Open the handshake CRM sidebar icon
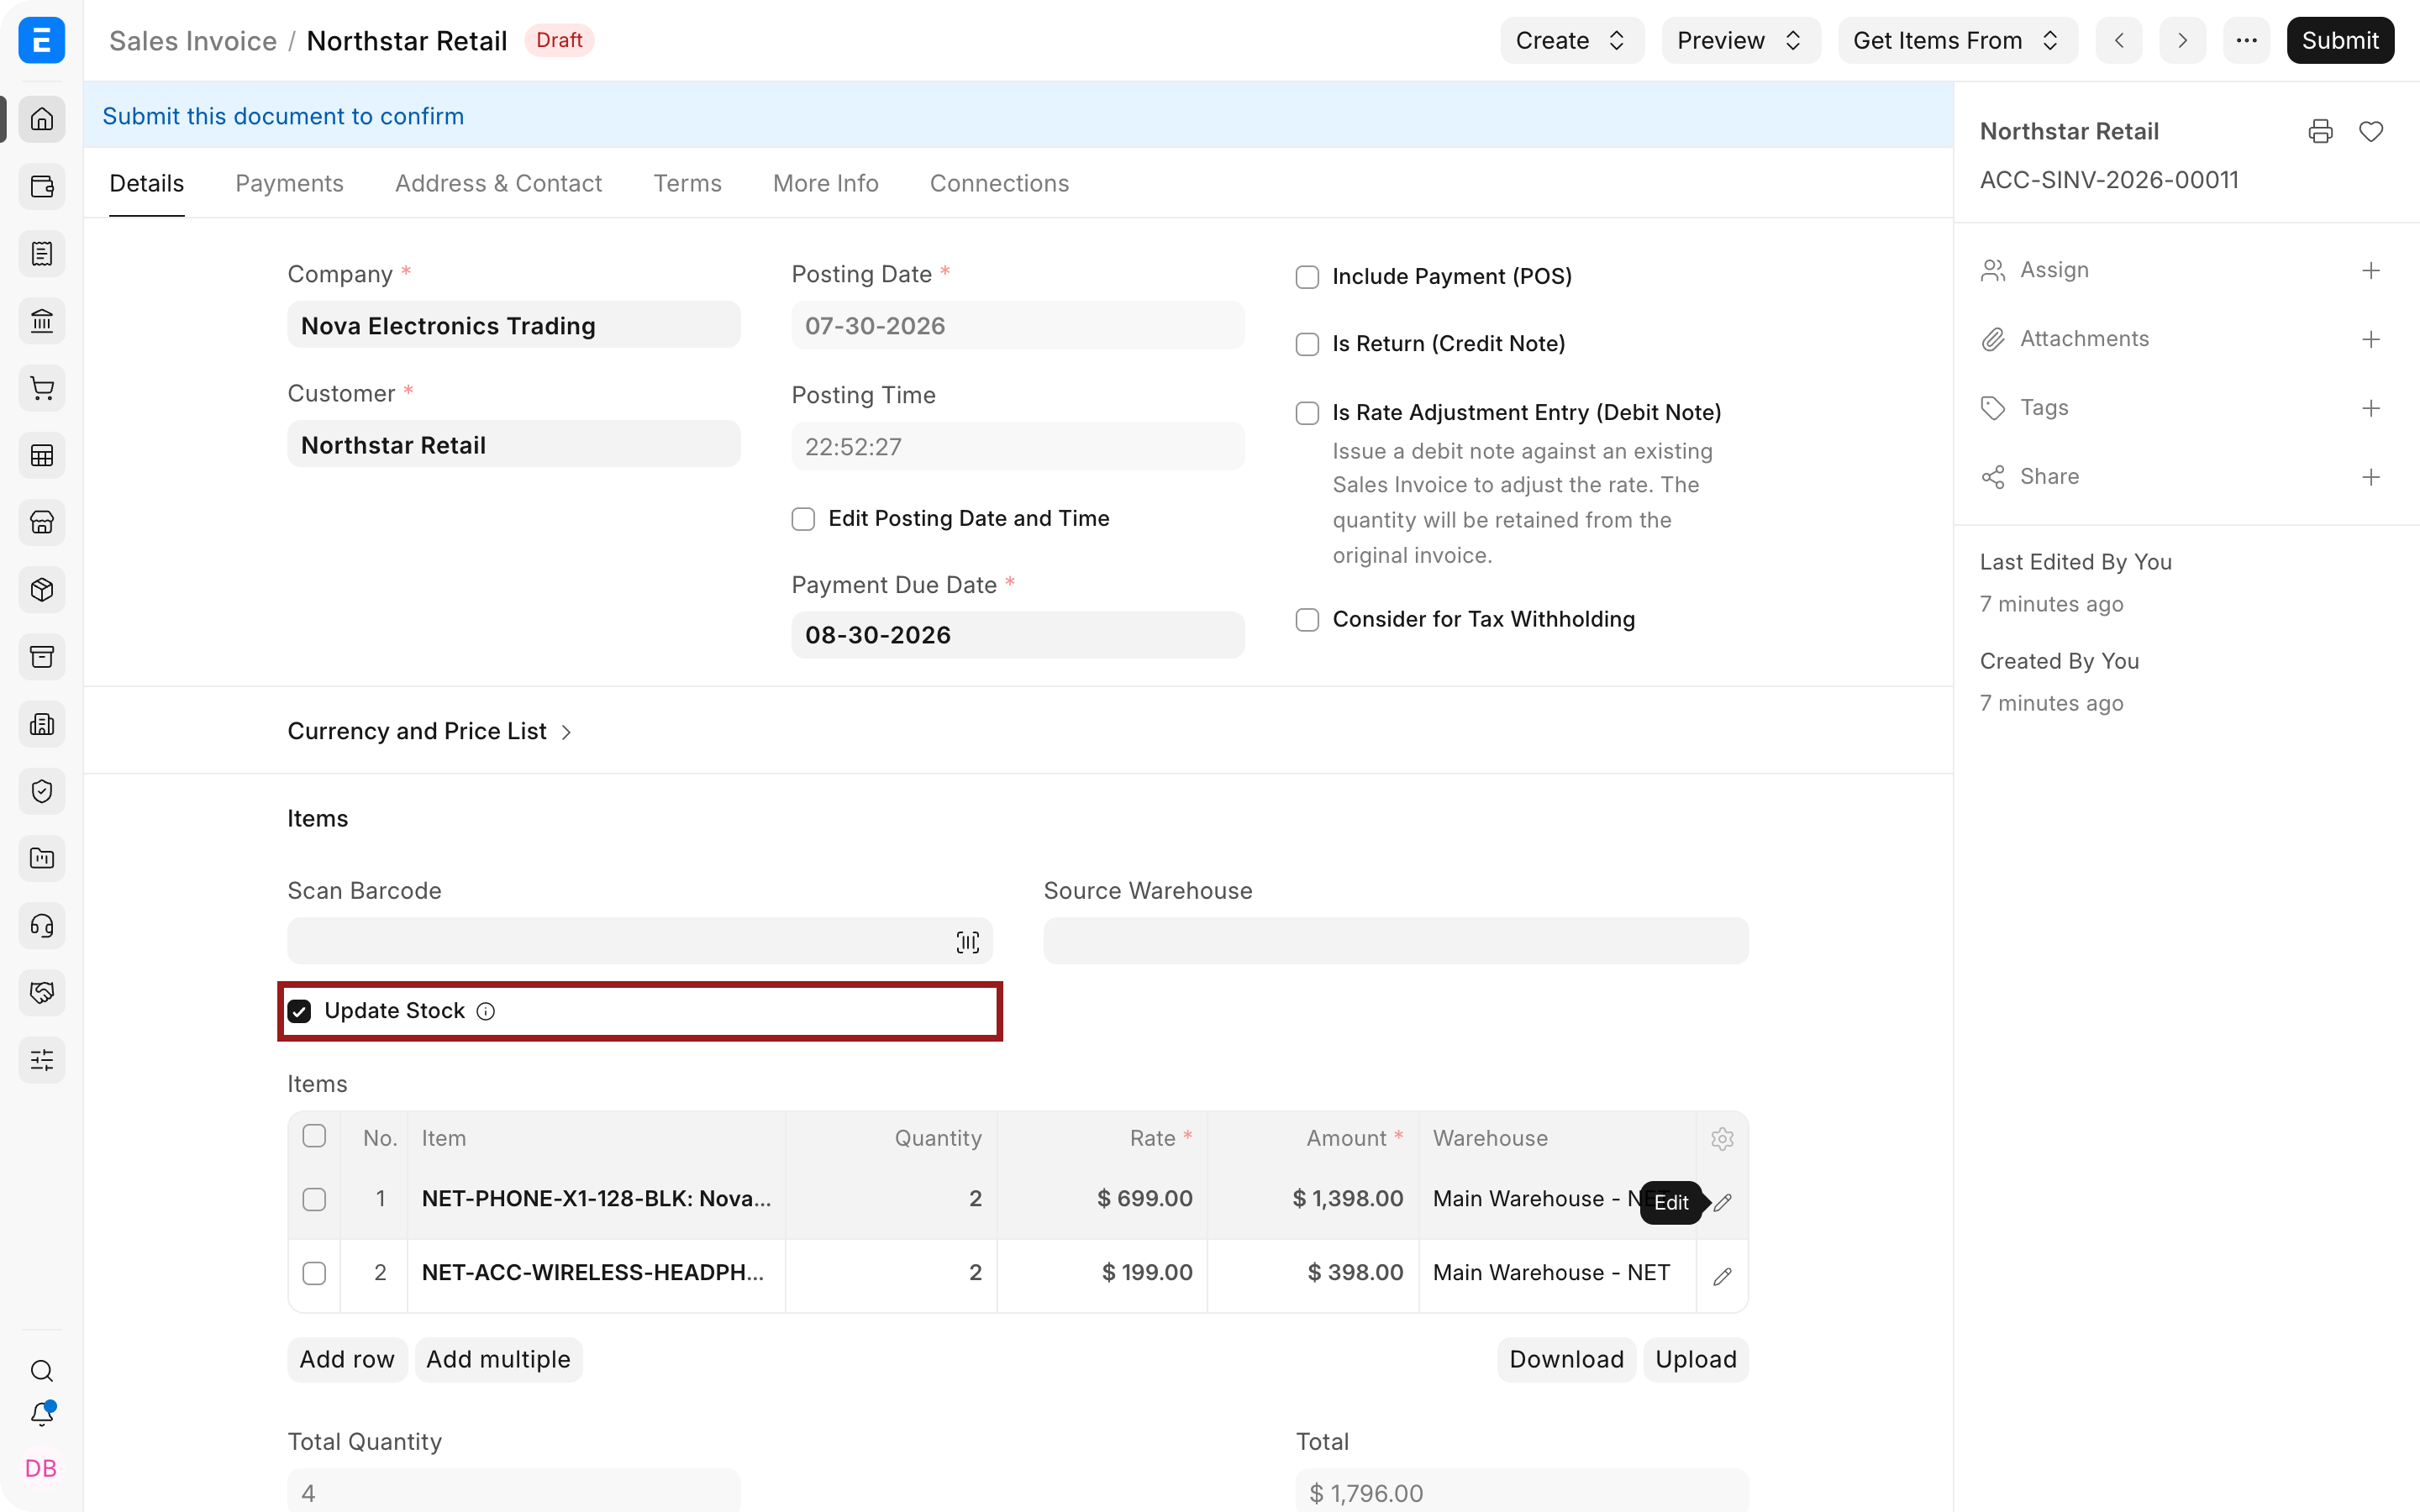The height and width of the screenshot is (1512, 2420). pyautogui.click(x=42, y=992)
